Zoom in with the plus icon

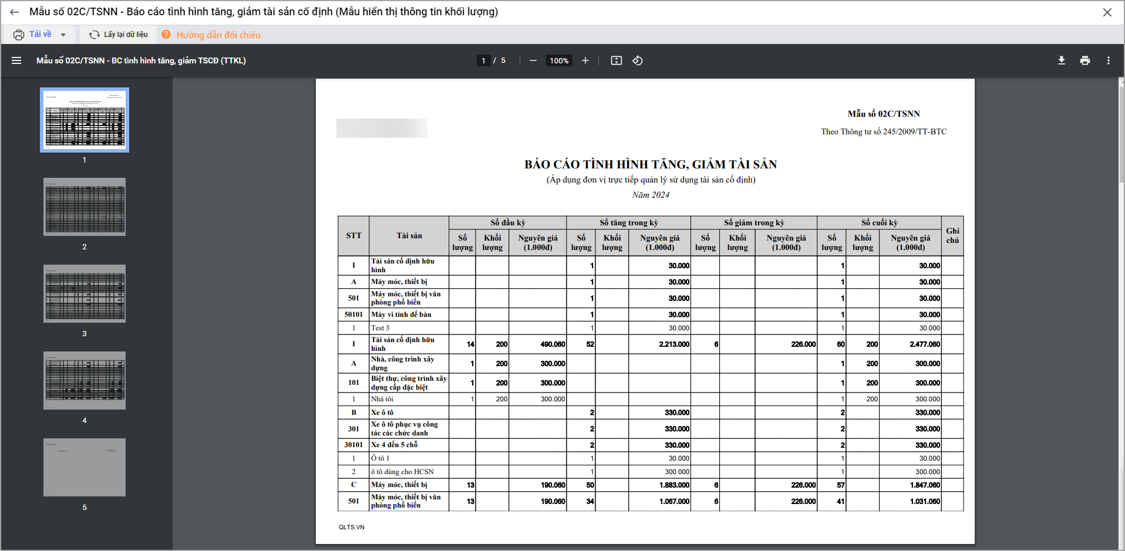(x=585, y=60)
